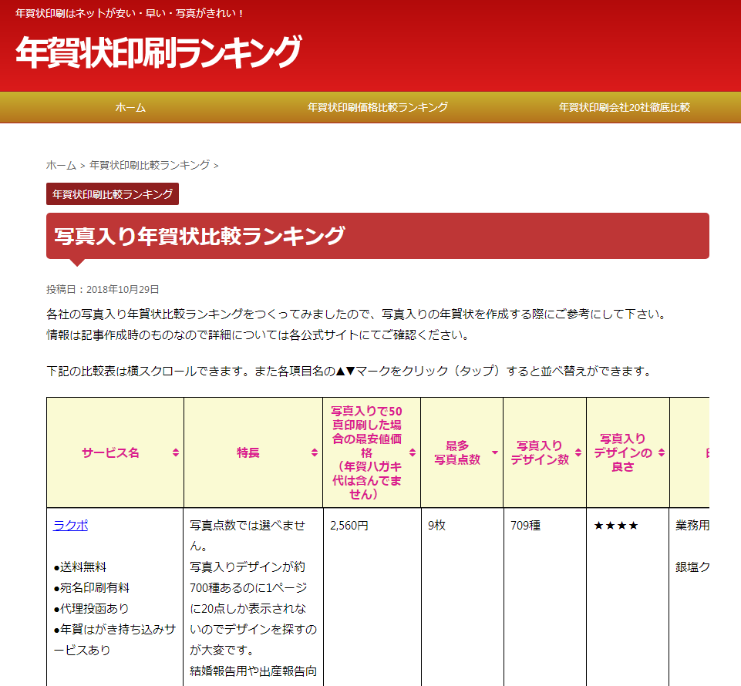Sort by 写真入りデザイン数 using its arrow icon

click(x=578, y=453)
